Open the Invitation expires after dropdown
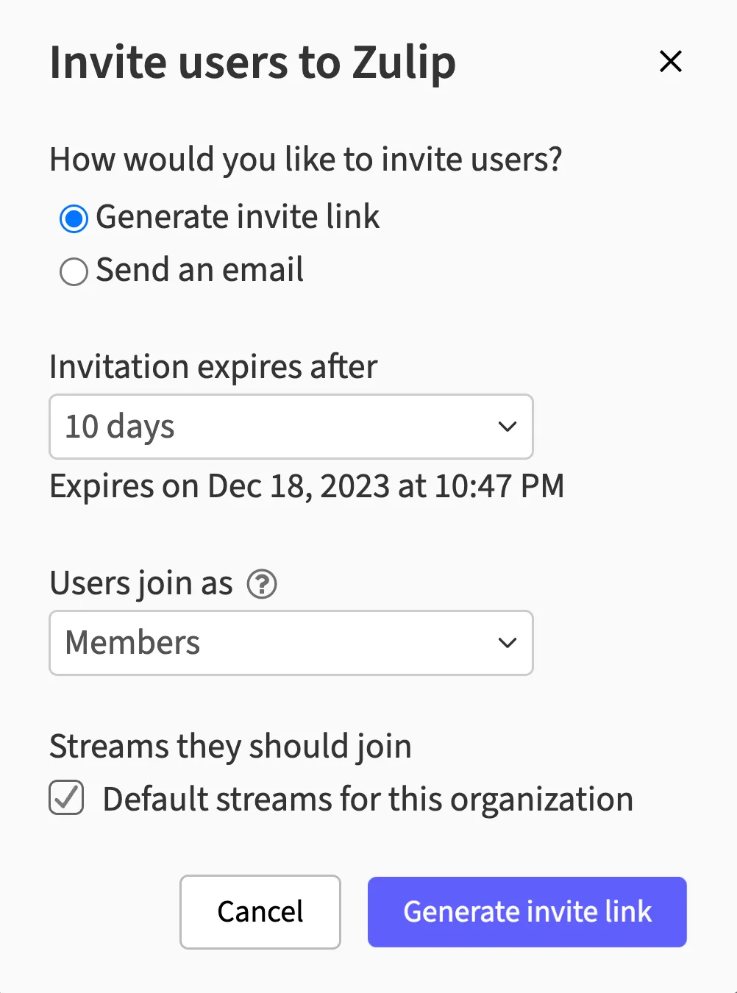737x993 pixels. [x=291, y=427]
